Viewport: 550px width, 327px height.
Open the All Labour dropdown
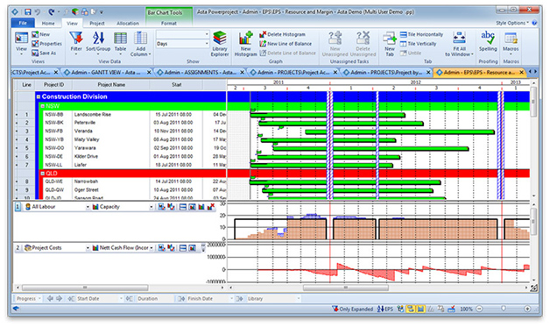[88, 207]
